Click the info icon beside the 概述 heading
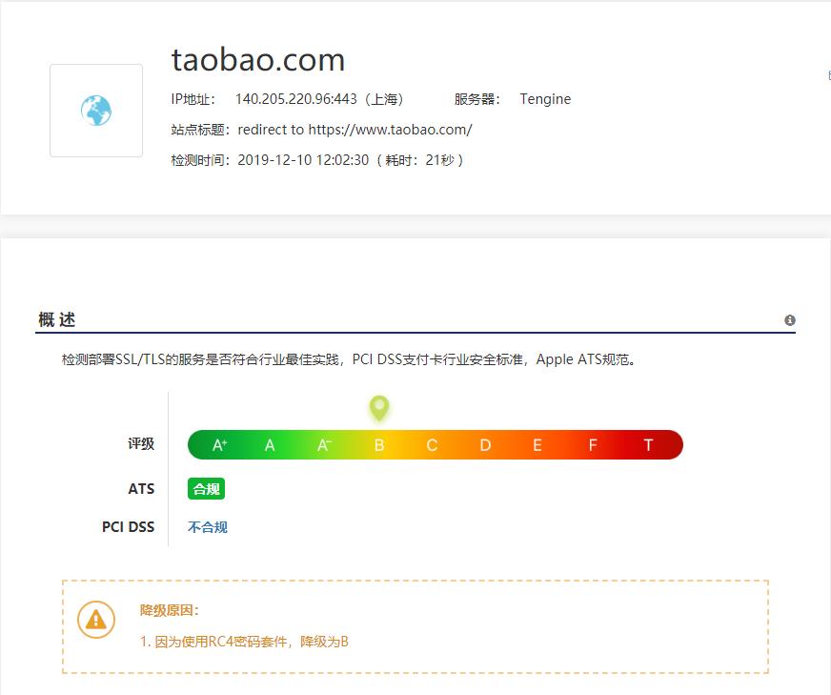This screenshot has height=695, width=831. click(x=789, y=320)
